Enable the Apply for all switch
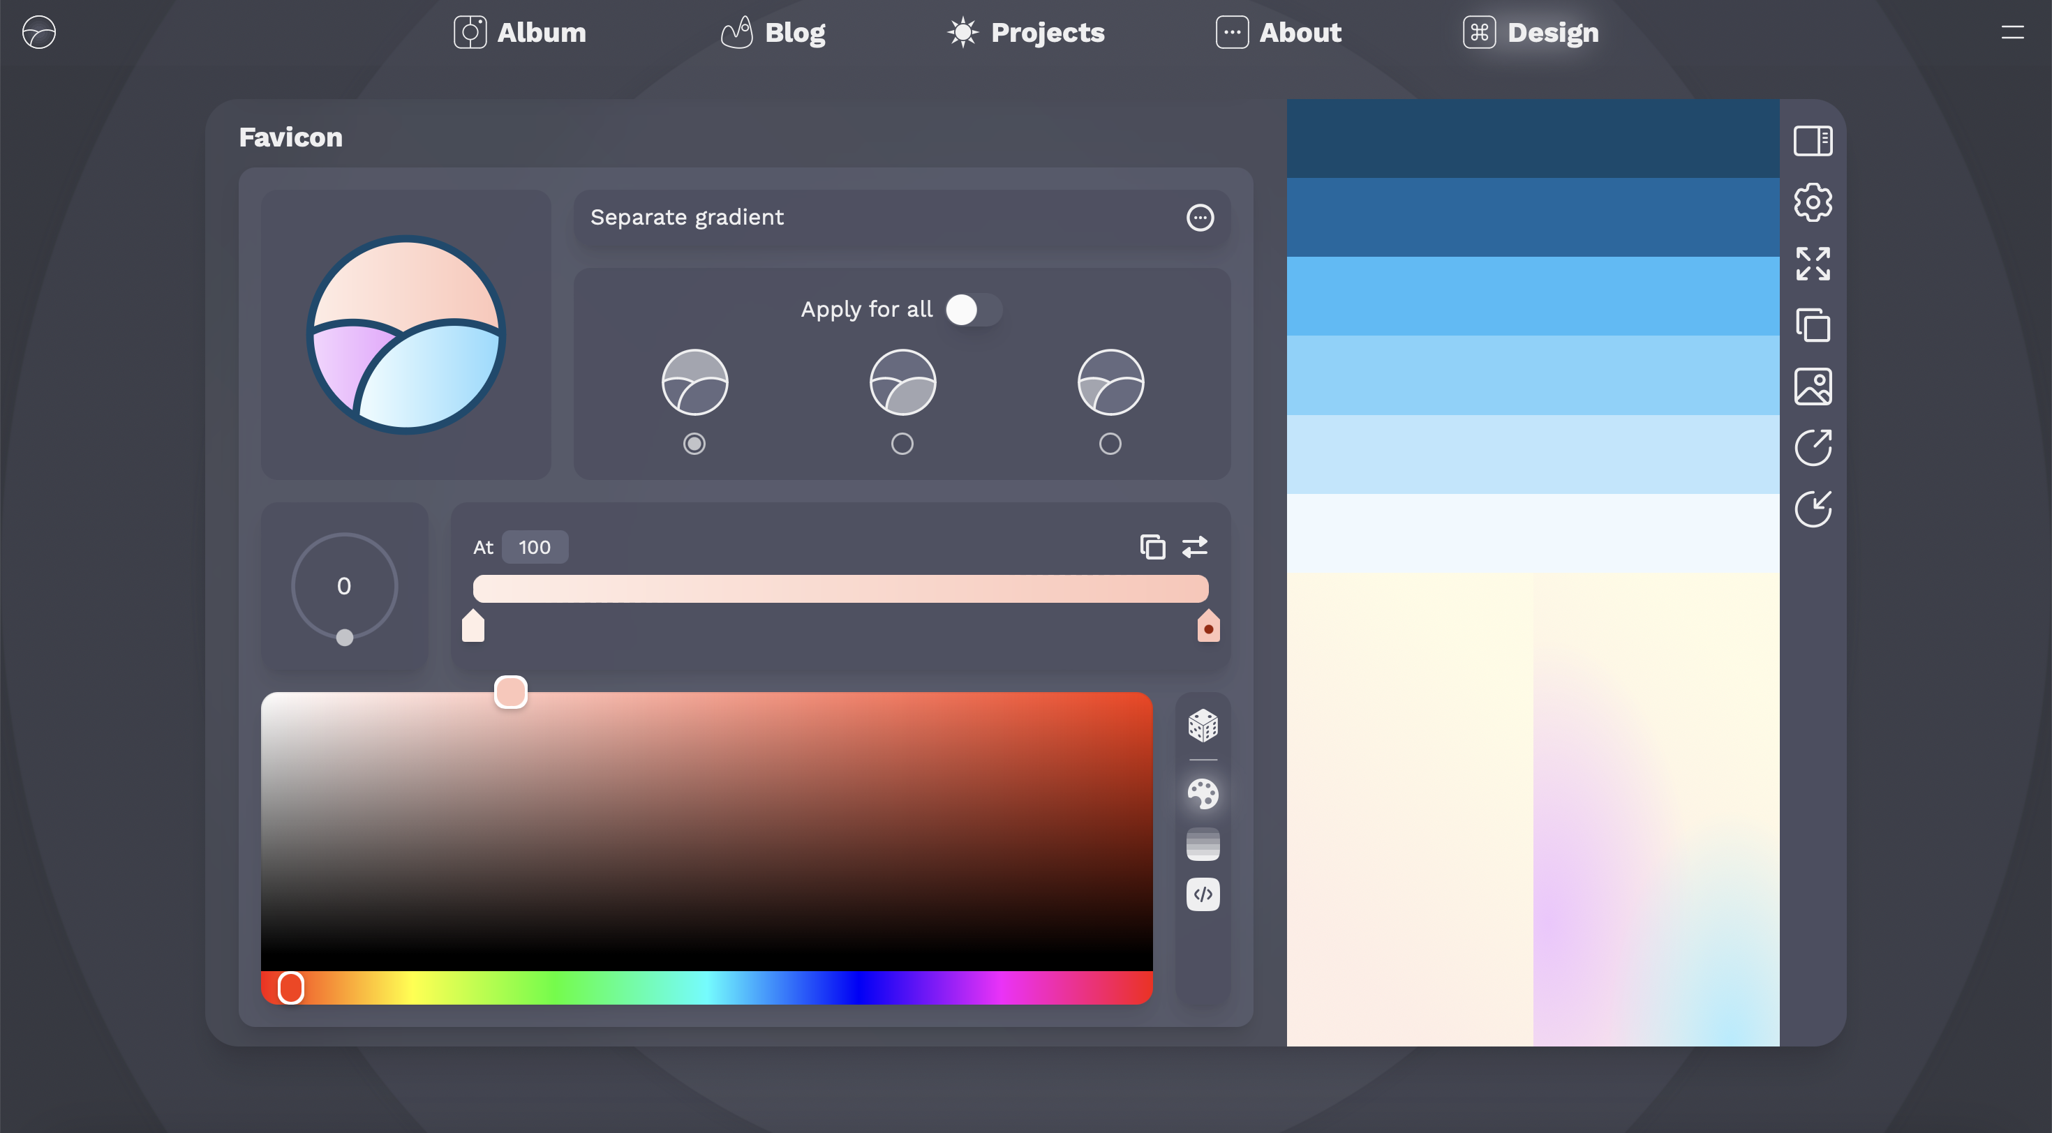Screen dimensions: 2052x1133 coord(973,310)
